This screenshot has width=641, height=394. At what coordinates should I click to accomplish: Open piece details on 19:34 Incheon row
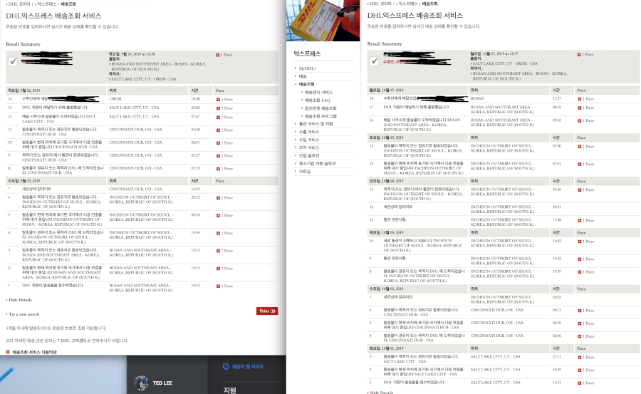[x=218, y=233]
